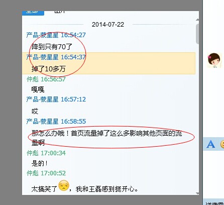Select the message 哎 from 16:57:12

coord(35,112)
